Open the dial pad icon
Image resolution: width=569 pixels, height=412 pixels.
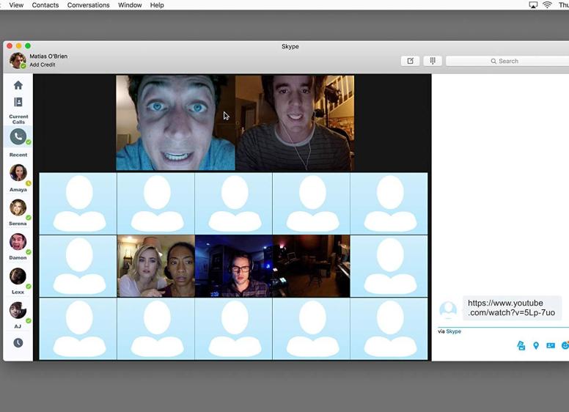pyautogui.click(x=433, y=61)
